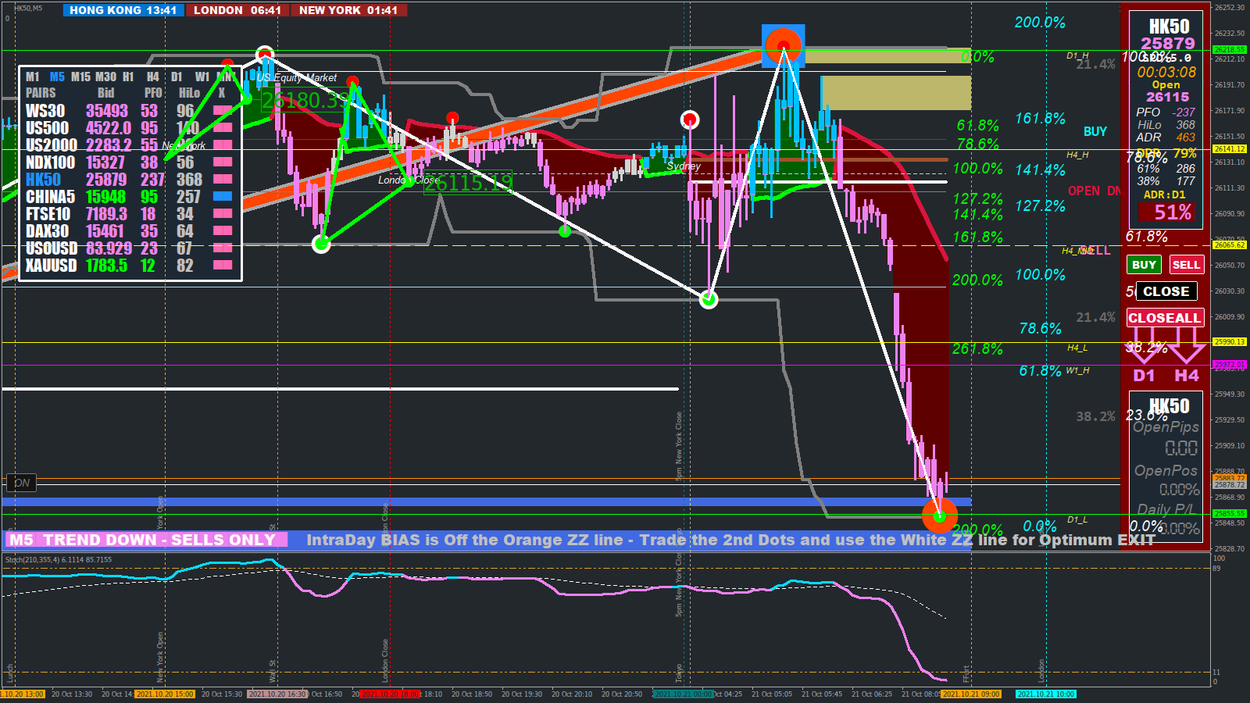Open the FTSE10 pair from dashboard
Screen dimensions: 1250x703
pyautogui.click(x=48, y=214)
